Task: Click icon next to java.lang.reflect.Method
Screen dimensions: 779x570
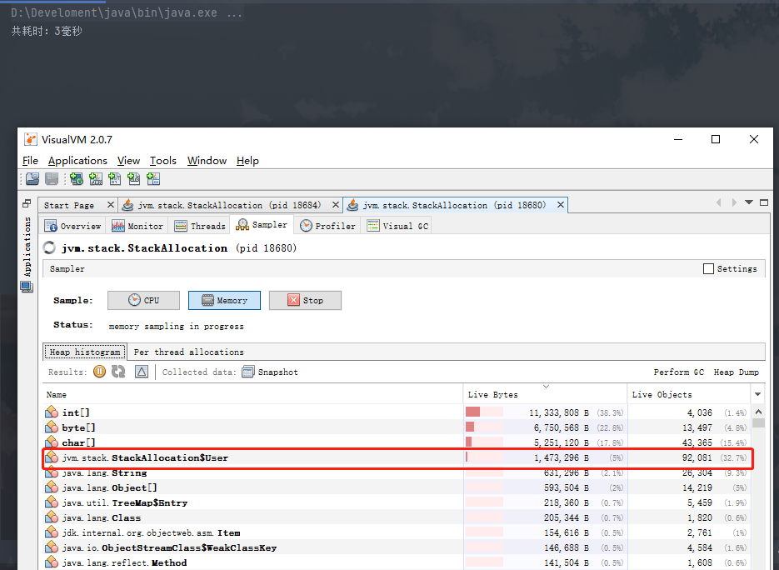Action: (x=52, y=562)
